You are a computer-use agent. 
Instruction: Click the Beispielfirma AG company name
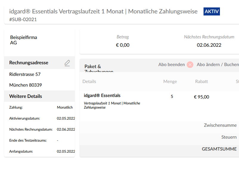point(24,40)
